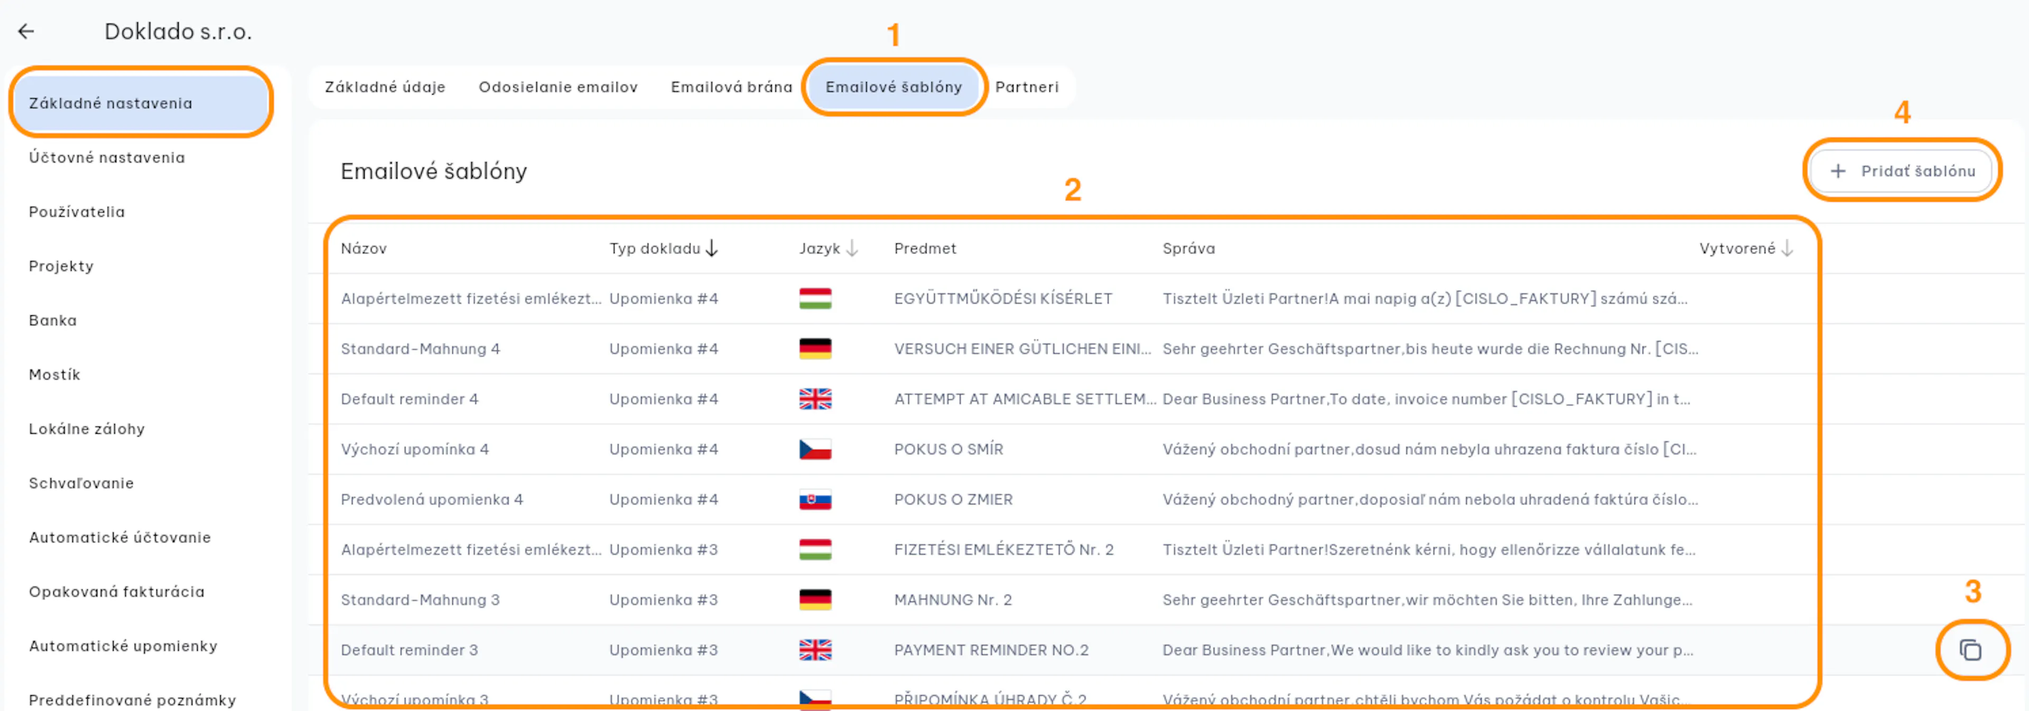The image size is (2029, 711).
Task: Click the German flag for Standard-Mahnung 4
Action: 815,349
